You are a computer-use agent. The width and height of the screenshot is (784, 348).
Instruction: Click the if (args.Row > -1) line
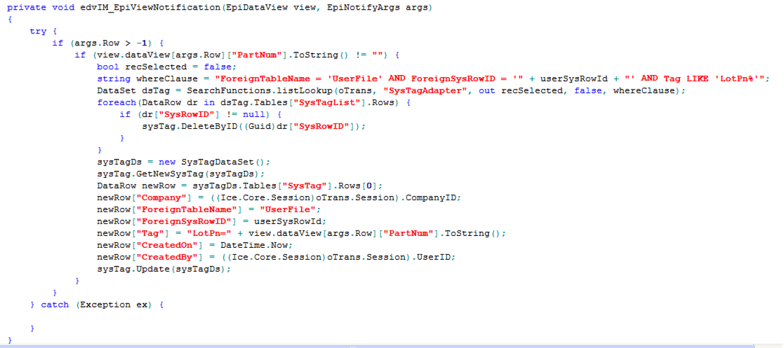point(108,43)
